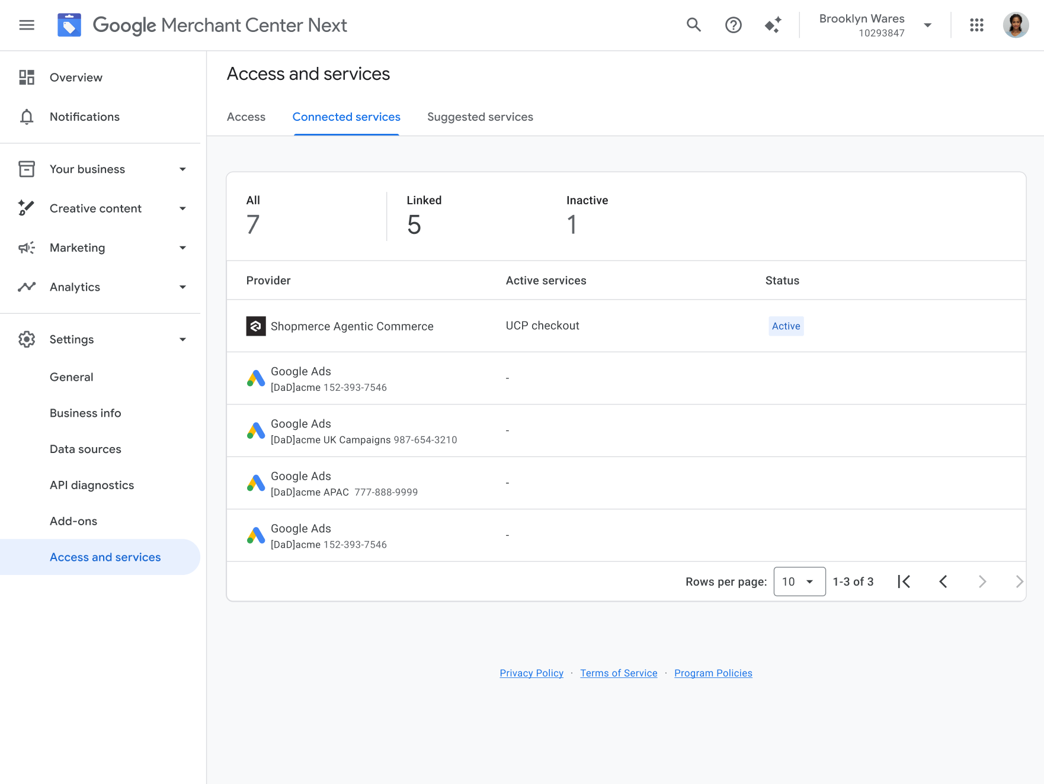The width and height of the screenshot is (1044, 784).
Task: Open Business info settings
Action: [85, 413]
